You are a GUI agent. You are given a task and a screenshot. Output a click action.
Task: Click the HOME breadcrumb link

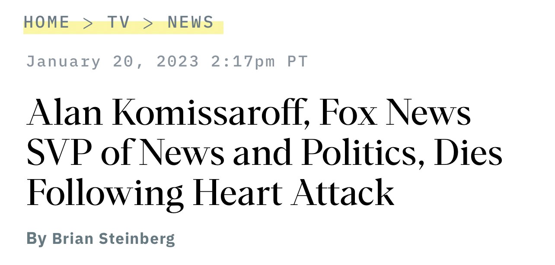pos(47,22)
